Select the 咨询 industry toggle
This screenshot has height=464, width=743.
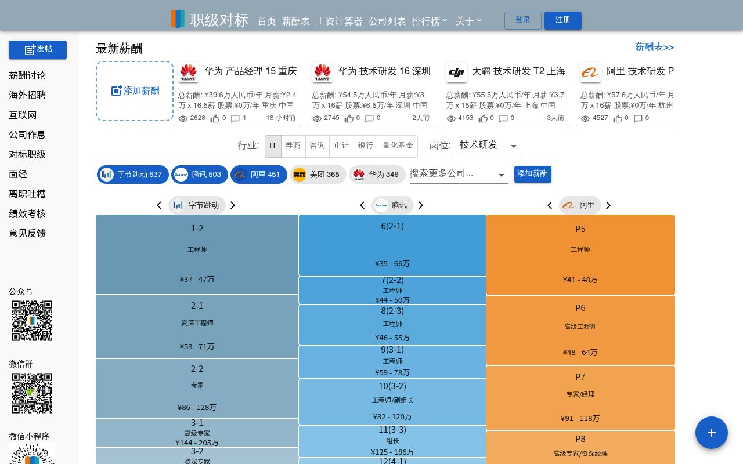[x=318, y=146]
